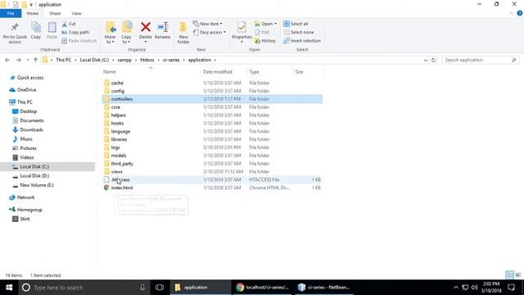Click Select none in the ribbon

coord(298,33)
